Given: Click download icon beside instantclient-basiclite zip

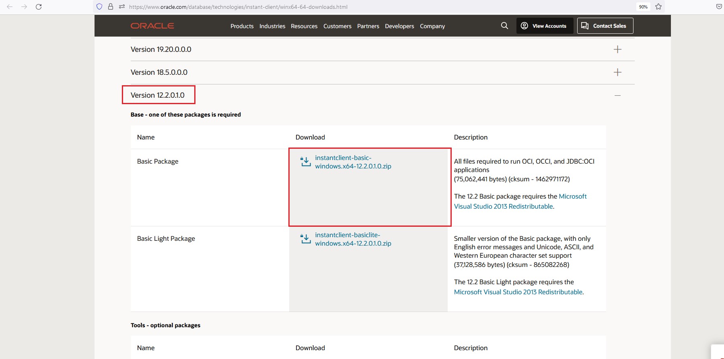Looking at the screenshot, I should click(x=306, y=239).
